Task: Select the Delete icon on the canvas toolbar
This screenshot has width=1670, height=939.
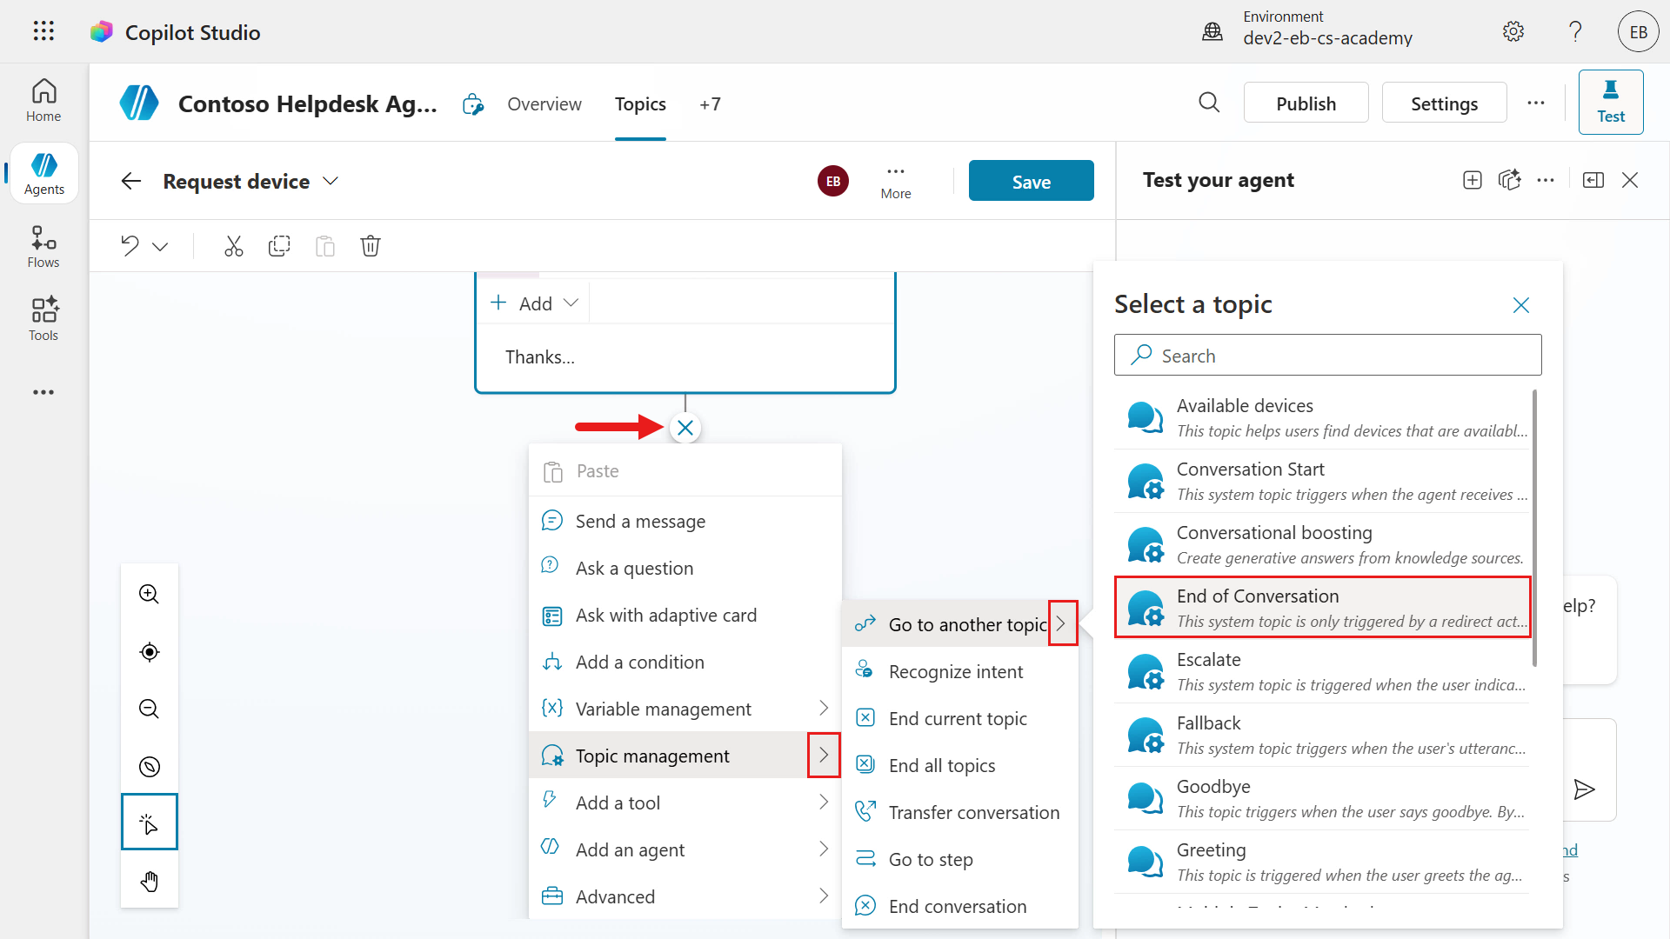Action: (371, 246)
